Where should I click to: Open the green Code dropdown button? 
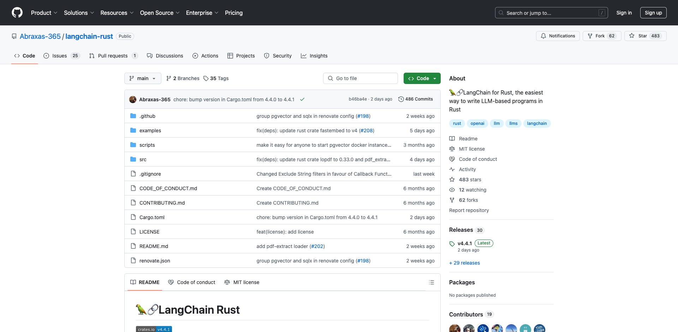pyautogui.click(x=422, y=78)
